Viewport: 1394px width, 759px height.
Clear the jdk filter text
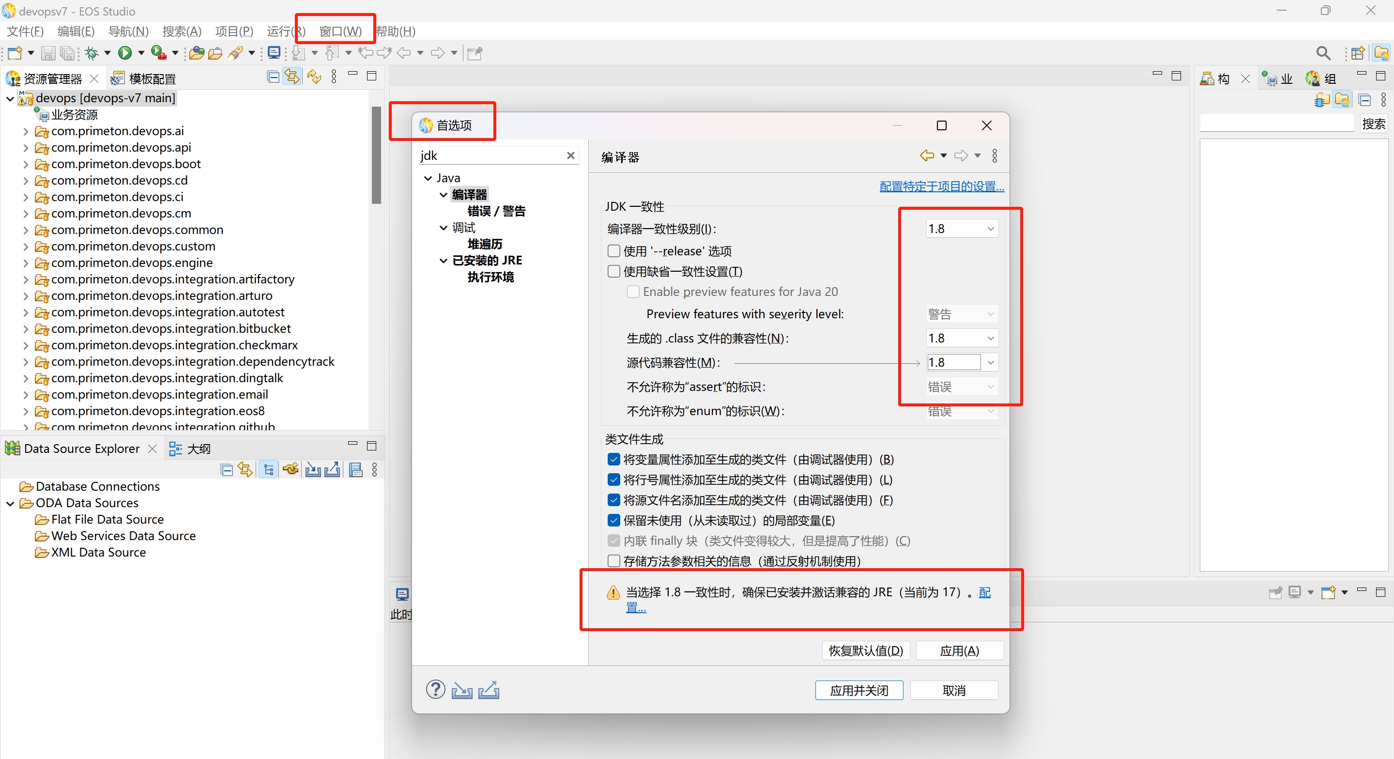(570, 155)
